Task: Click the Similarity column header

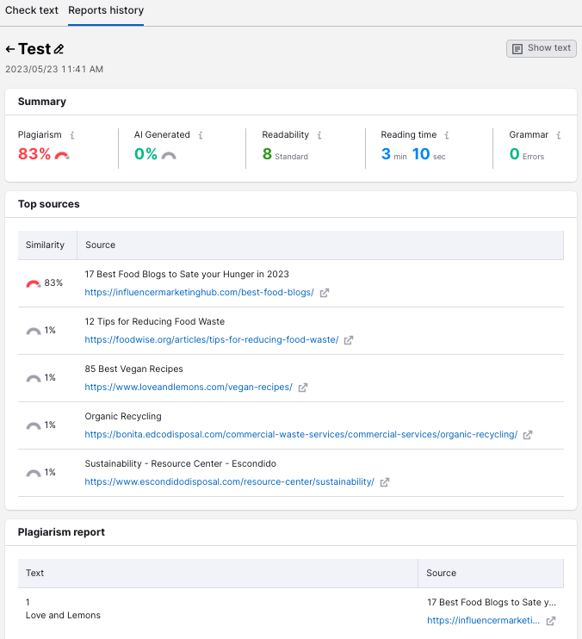Action: (x=45, y=245)
